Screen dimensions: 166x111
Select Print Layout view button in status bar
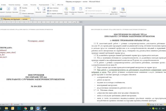[x=148, y=105]
